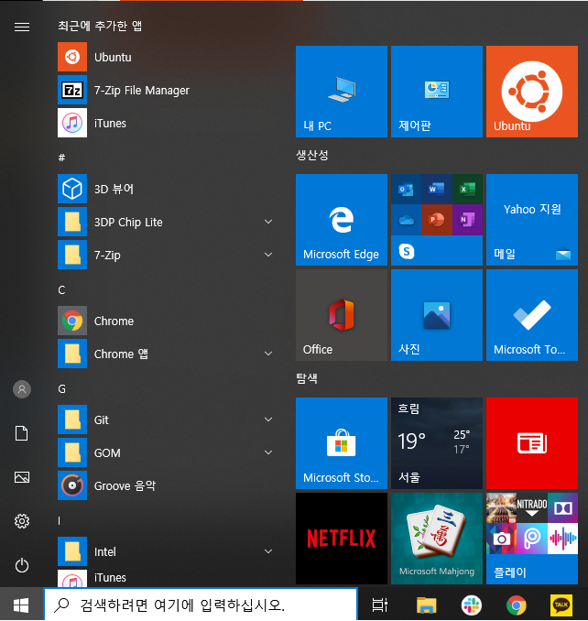Open Outlook in the Office tile group
The image size is (588, 621).
406,190
